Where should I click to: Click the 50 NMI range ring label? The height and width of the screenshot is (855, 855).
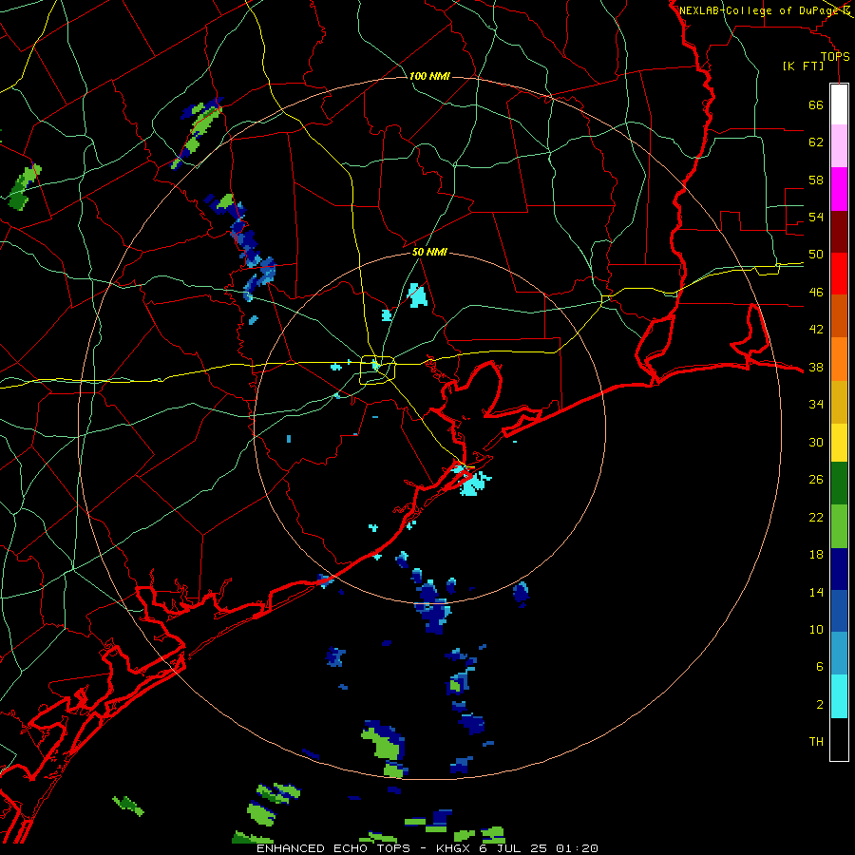(x=429, y=252)
